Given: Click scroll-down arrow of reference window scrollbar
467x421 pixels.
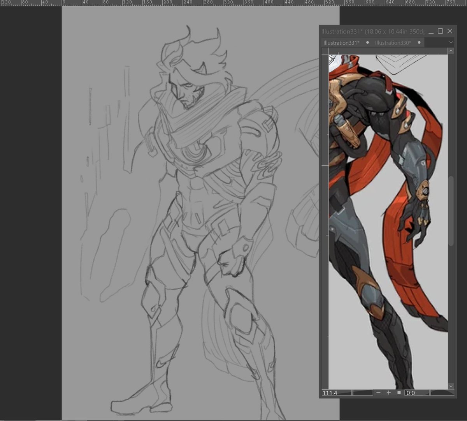Looking at the screenshot, I should (451, 386).
